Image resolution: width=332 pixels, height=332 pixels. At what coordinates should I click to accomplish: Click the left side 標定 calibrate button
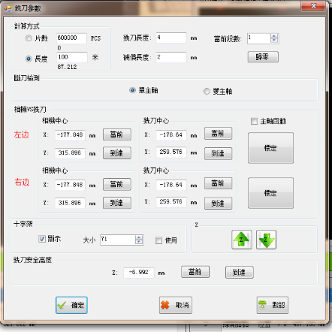[270, 148]
